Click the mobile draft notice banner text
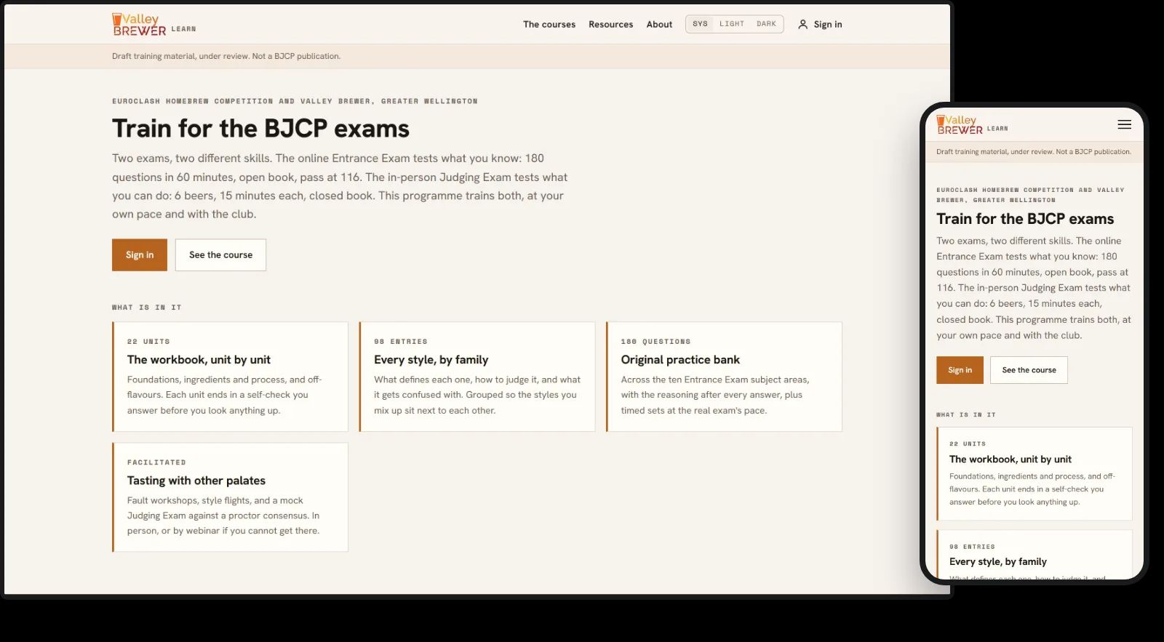 click(1034, 152)
